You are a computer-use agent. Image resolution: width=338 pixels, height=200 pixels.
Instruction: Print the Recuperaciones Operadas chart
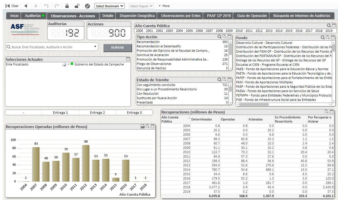pos(143,127)
